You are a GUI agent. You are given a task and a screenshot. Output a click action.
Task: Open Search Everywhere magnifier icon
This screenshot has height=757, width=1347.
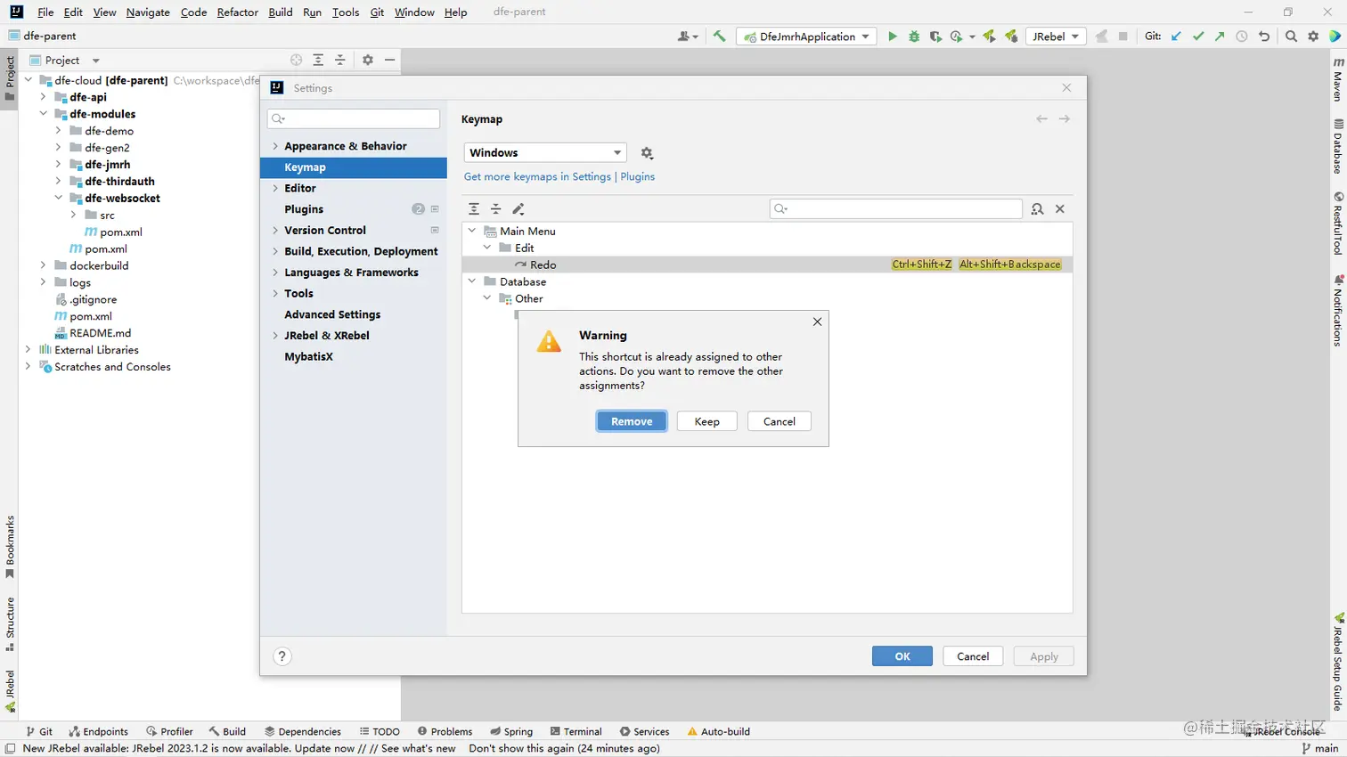pos(1291,37)
